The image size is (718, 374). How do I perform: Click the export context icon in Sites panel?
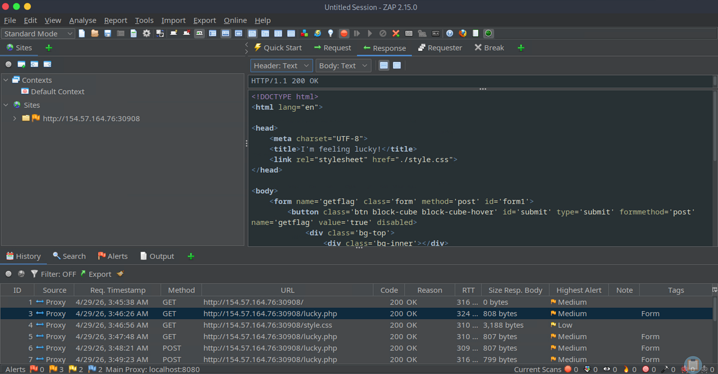tap(47, 64)
